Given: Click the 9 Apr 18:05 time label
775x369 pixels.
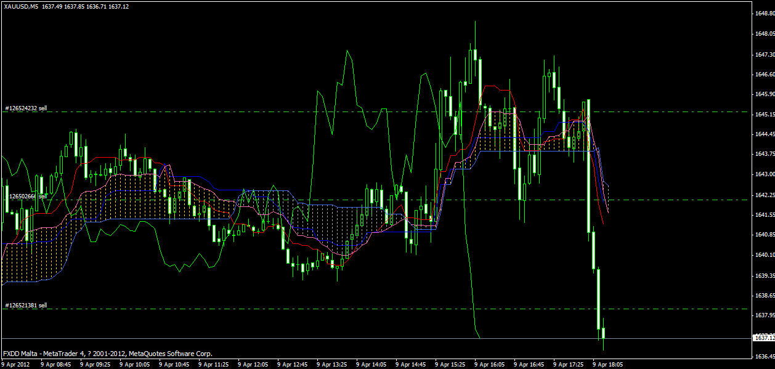Looking at the screenshot, I should tap(607, 364).
